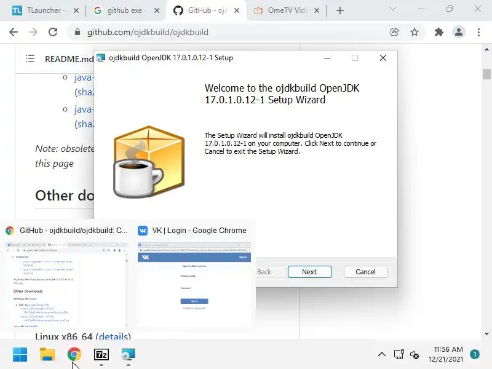The height and width of the screenshot is (369, 492).
Task: Bookmark this page with star icon
Action: [415, 32]
